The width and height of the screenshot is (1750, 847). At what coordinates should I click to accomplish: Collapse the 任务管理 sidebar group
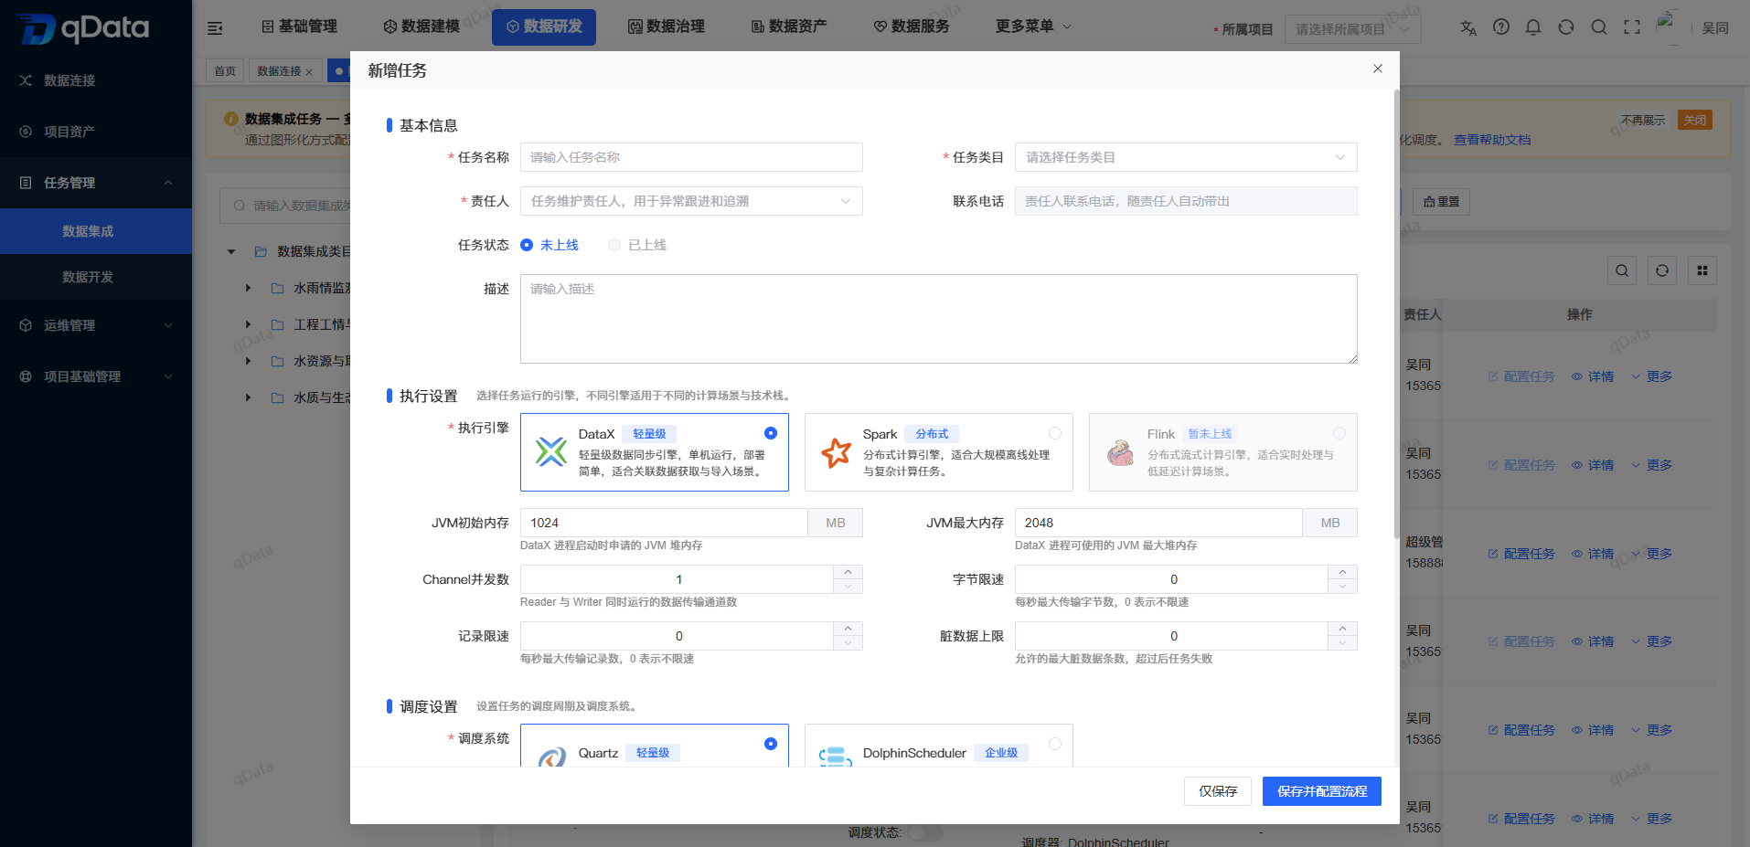96,183
